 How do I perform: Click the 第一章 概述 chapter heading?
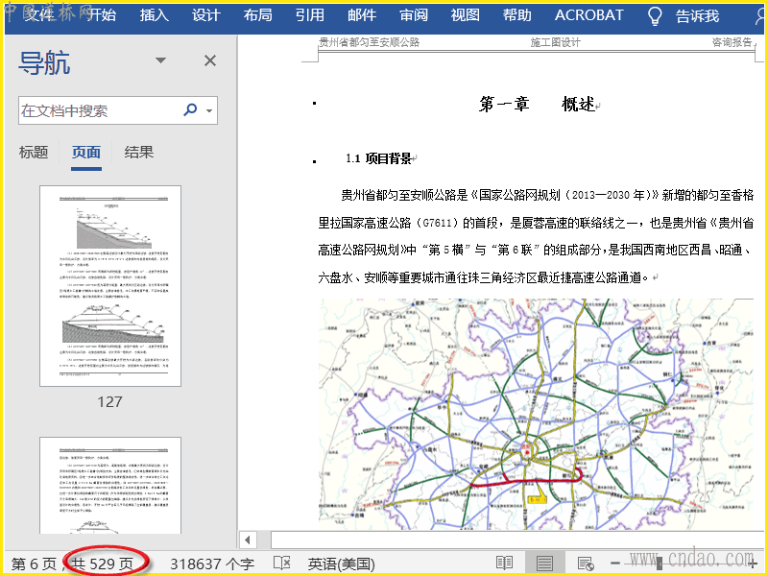pyautogui.click(x=538, y=105)
